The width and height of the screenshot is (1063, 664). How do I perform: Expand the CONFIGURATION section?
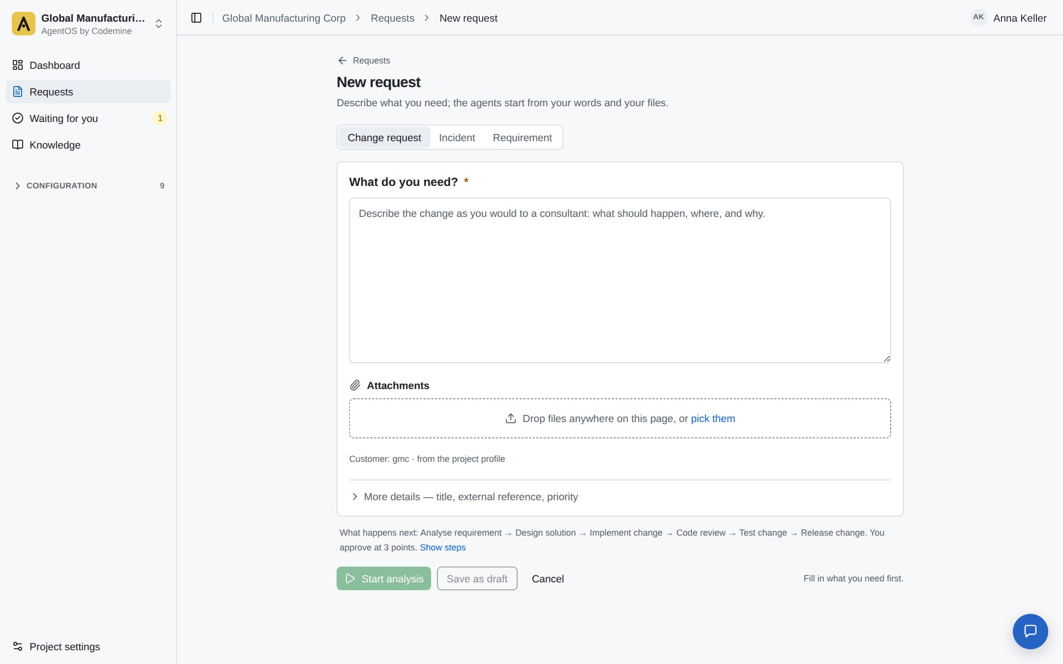coord(88,185)
